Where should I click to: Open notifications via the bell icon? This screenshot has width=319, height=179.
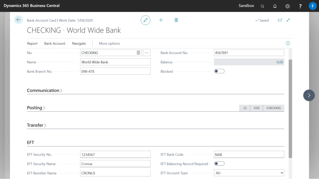(275, 6)
